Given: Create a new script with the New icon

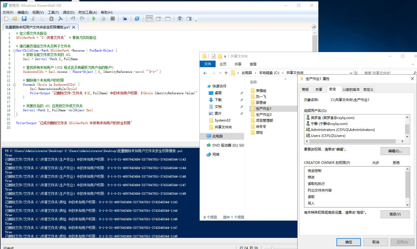Looking at the screenshot, I should pyautogui.click(x=6, y=18).
